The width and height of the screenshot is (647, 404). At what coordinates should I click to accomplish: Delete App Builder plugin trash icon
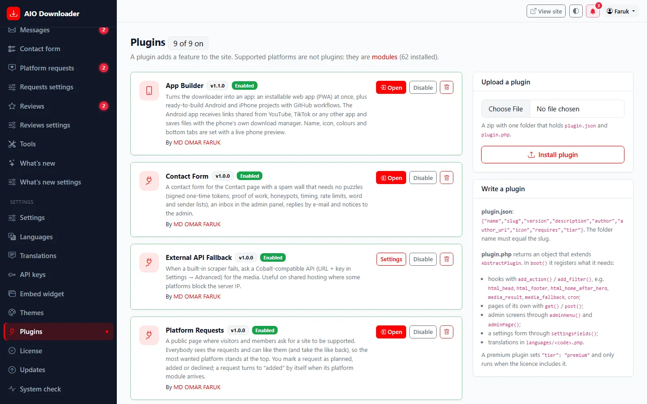(447, 88)
